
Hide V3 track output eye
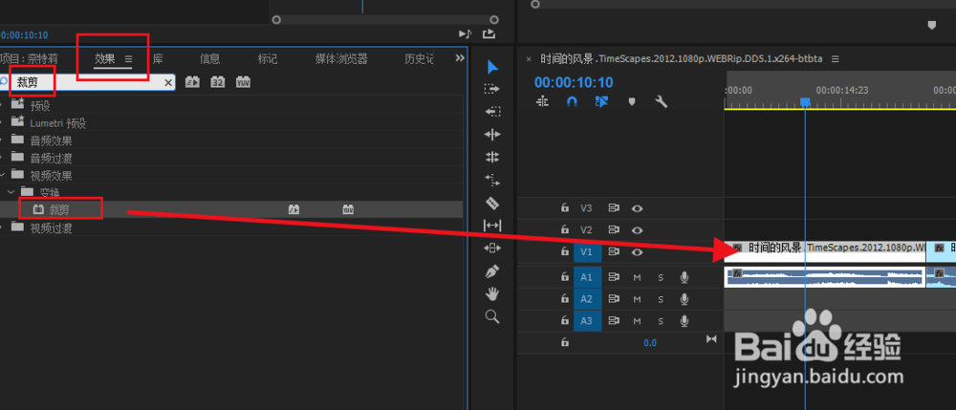pyautogui.click(x=637, y=208)
